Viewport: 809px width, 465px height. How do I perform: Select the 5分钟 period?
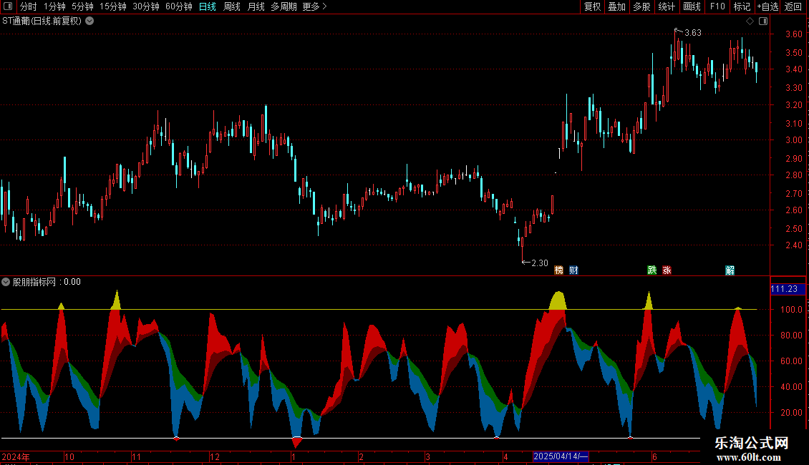[82, 6]
